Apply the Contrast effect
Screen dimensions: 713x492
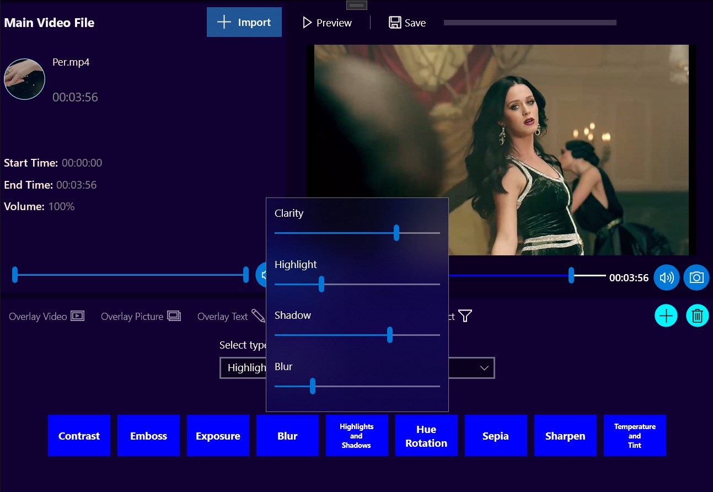79,436
